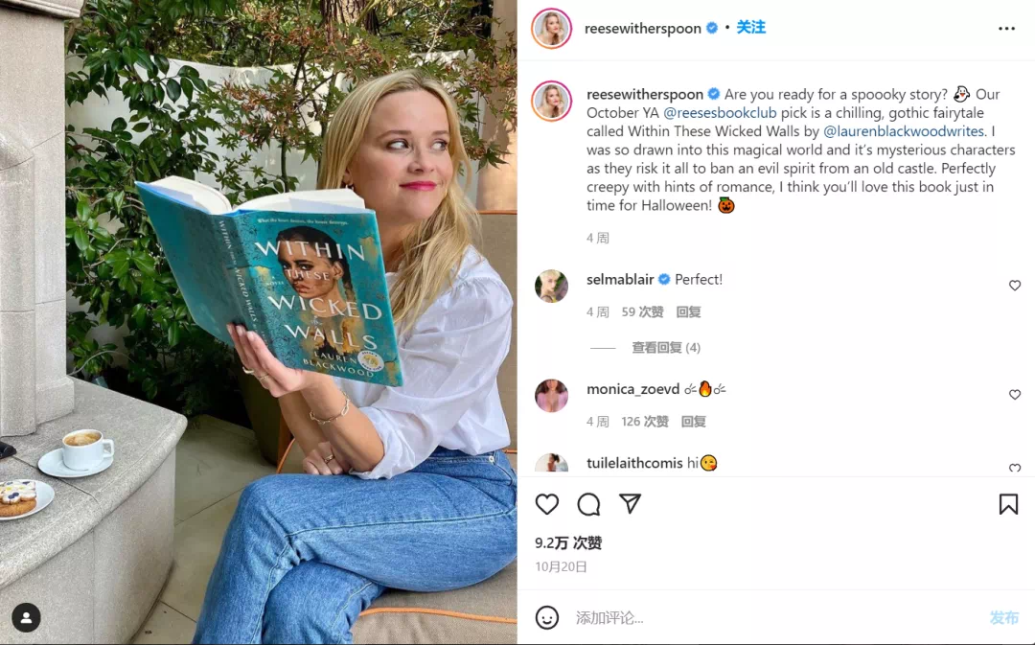This screenshot has width=1035, height=645.
Task: Open the three-dot more options menu
Action: 1006,29
